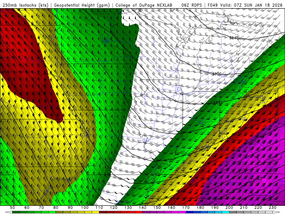Click the 110 value on the color scale

[x=99, y=208]
